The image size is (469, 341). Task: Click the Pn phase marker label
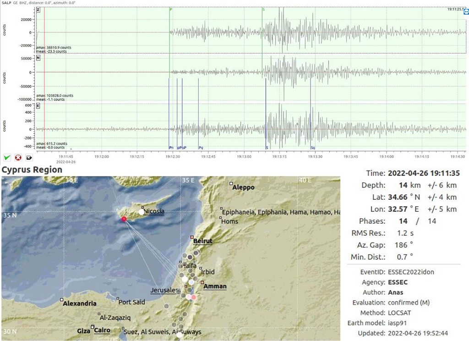click(171, 148)
